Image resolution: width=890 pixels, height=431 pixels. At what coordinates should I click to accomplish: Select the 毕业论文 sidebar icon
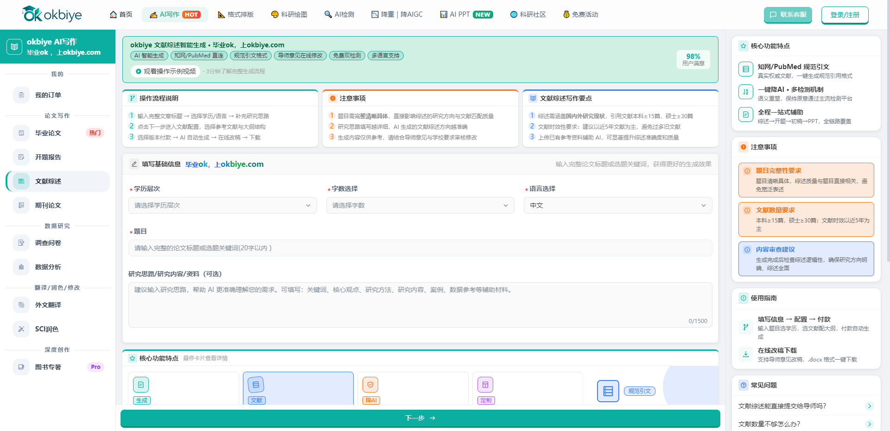click(x=21, y=133)
